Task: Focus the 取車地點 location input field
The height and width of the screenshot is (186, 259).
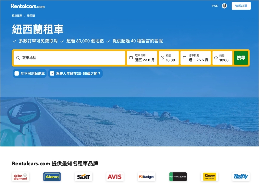Action: pyautogui.click(x=69, y=58)
